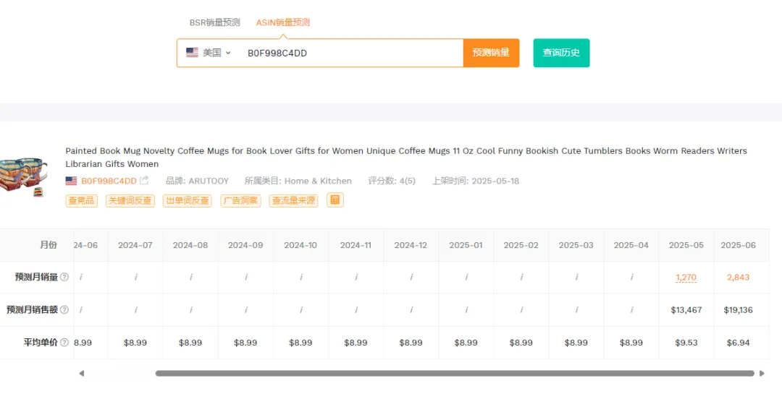Click the $9.53 average price cell
This screenshot has width=782, height=394.
click(686, 343)
